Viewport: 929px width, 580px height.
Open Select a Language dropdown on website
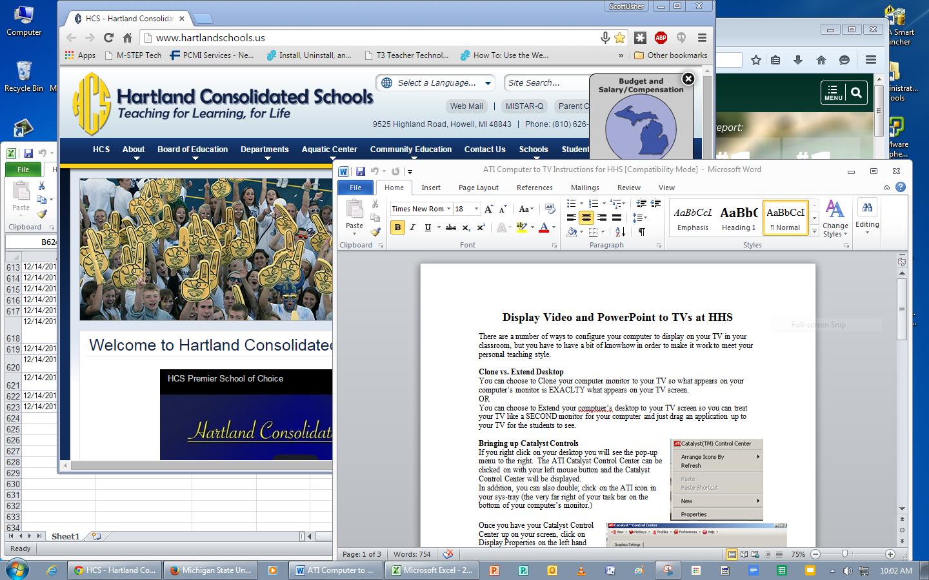[x=436, y=82]
